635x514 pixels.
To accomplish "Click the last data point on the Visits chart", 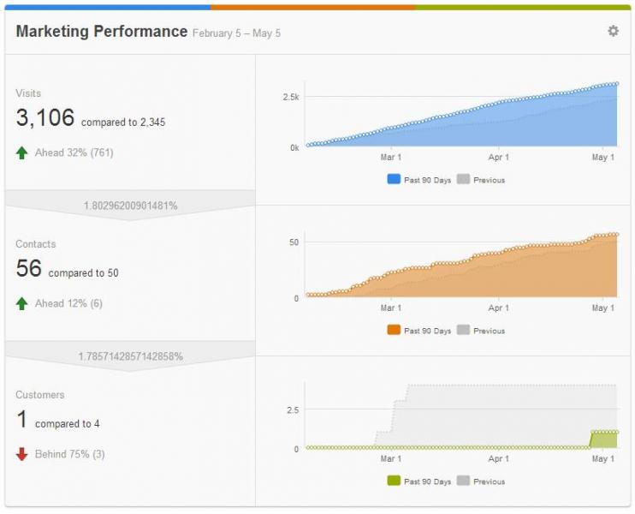I will tap(617, 84).
